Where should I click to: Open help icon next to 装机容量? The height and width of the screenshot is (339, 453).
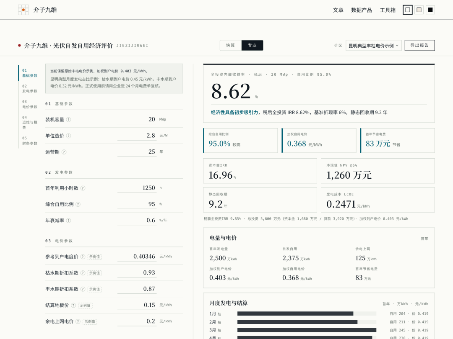(68, 120)
